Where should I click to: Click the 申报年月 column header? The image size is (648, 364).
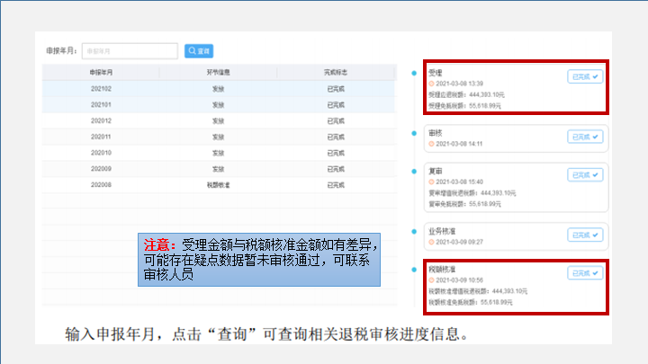tap(101, 72)
